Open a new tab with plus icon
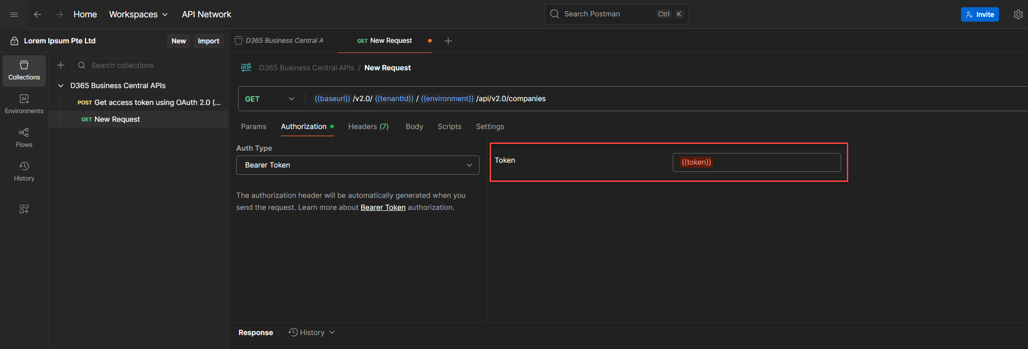This screenshot has height=349, width=1028. pyautogui.click(x=448, y=41)
